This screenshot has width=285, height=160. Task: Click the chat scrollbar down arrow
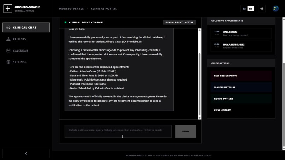199,118
